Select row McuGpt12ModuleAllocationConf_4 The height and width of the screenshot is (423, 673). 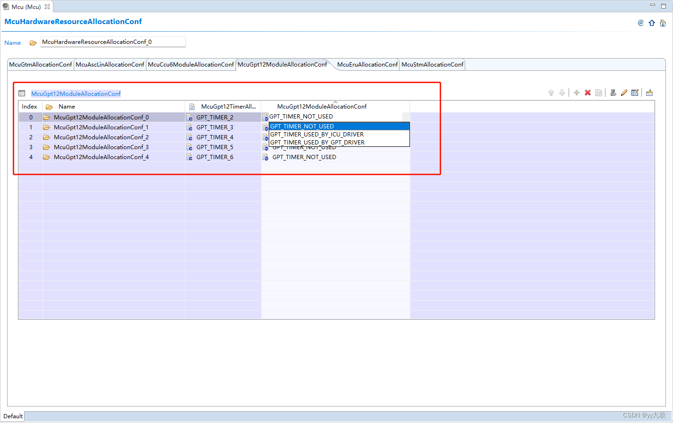point(101,157)
